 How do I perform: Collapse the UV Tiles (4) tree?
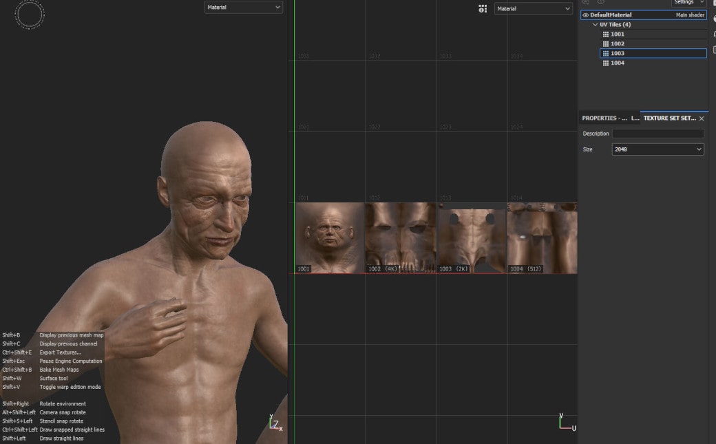tap(595, 24)
